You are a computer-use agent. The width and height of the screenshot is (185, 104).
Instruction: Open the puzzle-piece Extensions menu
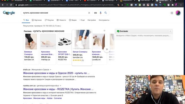pos(173,5)
